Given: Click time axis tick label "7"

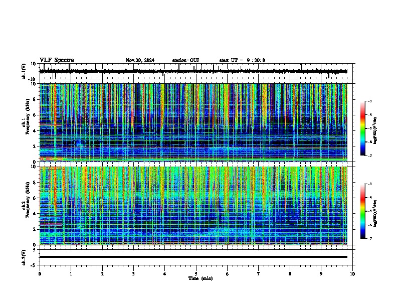Looking at the screenshot, I should [x=259, y=274].
